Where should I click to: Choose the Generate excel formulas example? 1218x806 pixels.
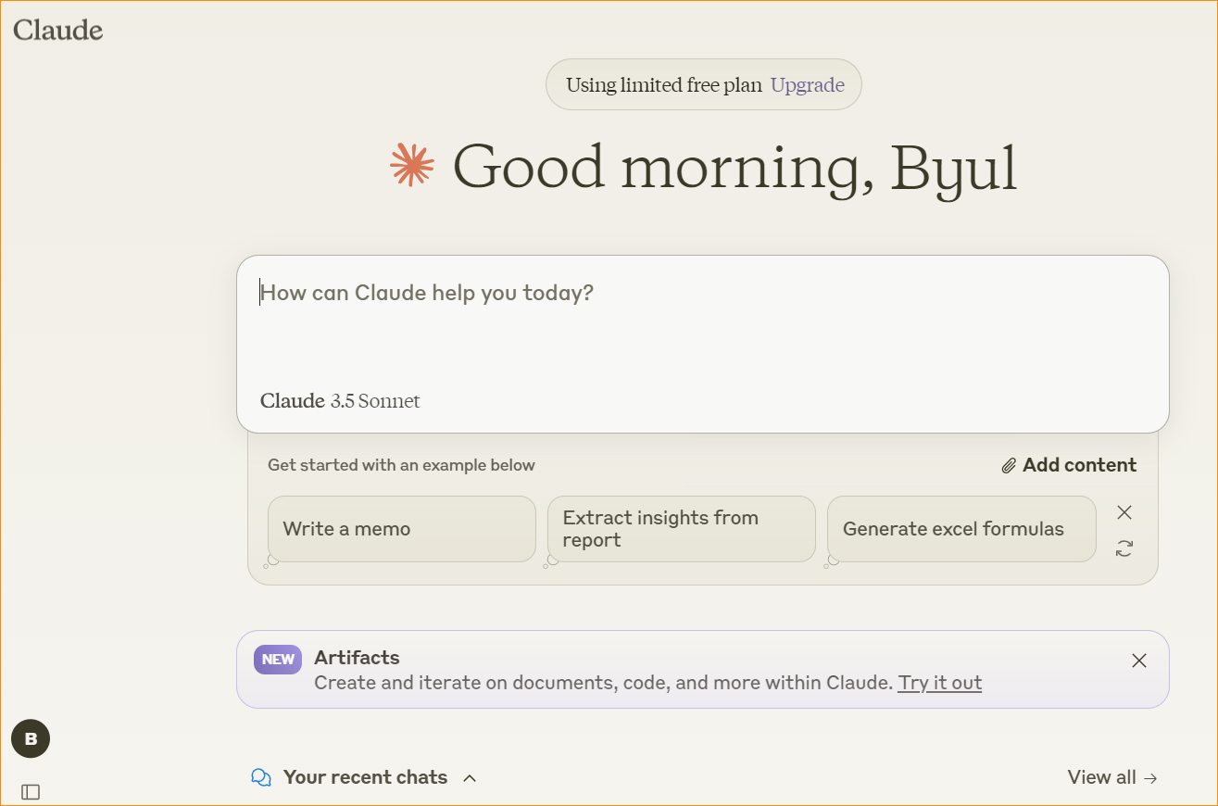(961, 529)
